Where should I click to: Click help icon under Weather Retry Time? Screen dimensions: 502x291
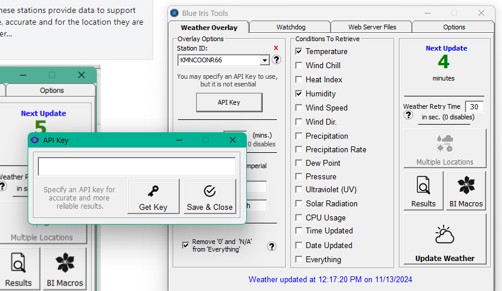point(408,116)
